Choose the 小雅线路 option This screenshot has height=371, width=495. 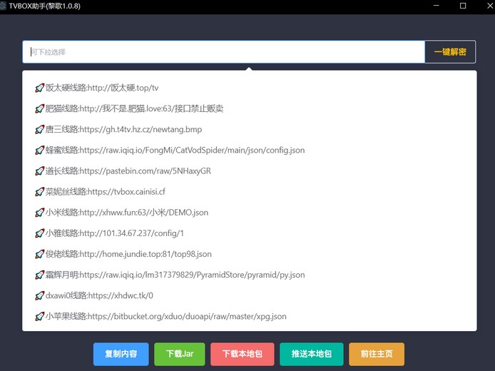coord(109,233)
